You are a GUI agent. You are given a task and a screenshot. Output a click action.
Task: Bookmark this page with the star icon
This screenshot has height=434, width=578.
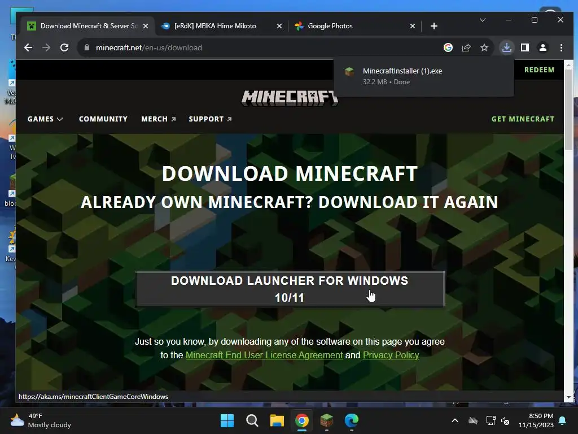(x=484, y=47)
